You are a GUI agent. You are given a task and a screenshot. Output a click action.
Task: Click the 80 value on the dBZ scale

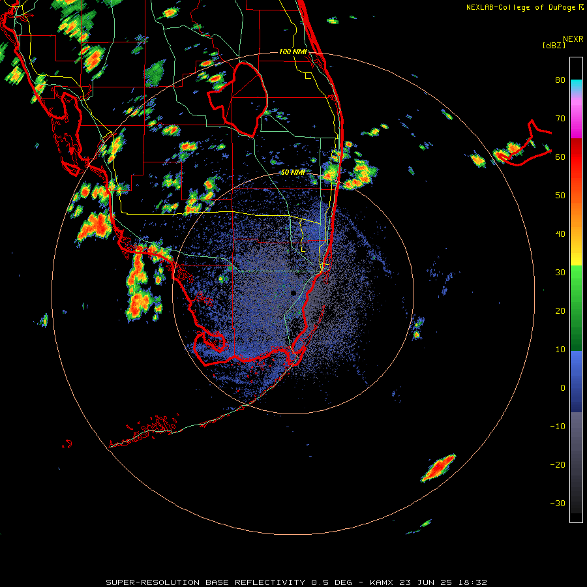tap(560, 80)
